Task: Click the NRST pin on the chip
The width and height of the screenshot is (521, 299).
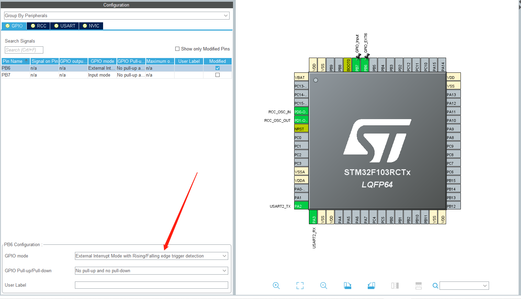Action: pyautogui.click(x=301, y=129)
